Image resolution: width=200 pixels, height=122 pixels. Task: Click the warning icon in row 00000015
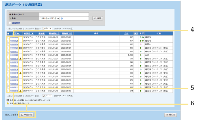pos(20,73)
